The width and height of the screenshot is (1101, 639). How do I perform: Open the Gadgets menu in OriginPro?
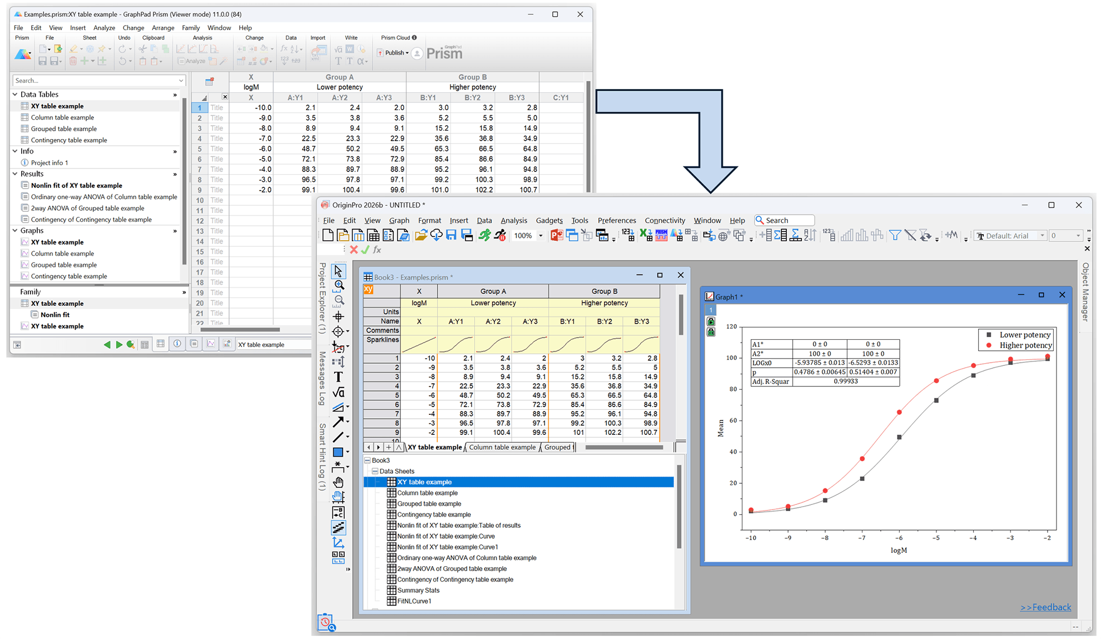point(549,220)
